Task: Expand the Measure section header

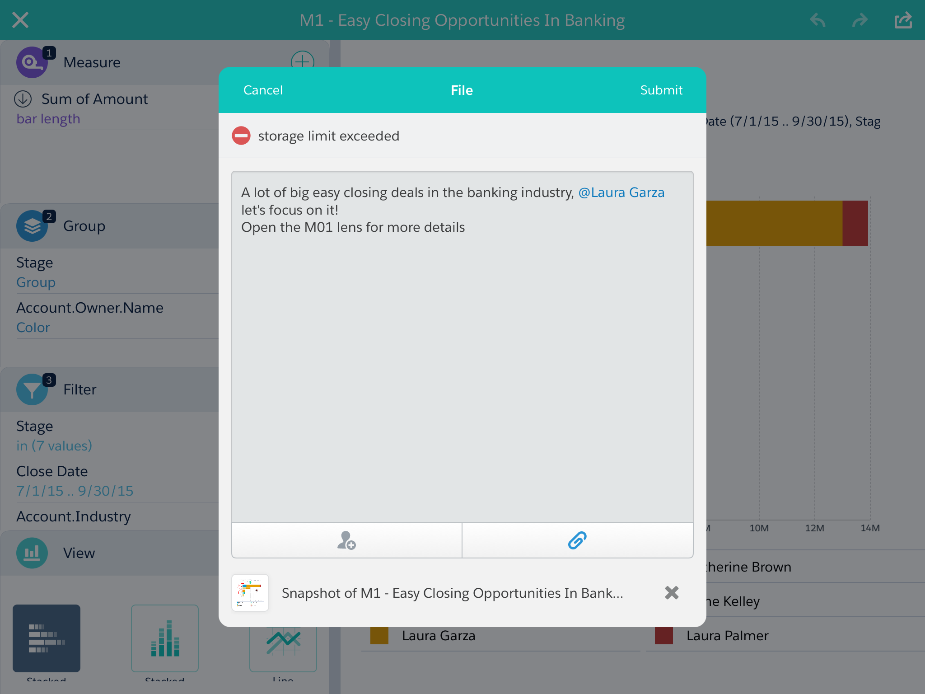Action: (92, 62)
